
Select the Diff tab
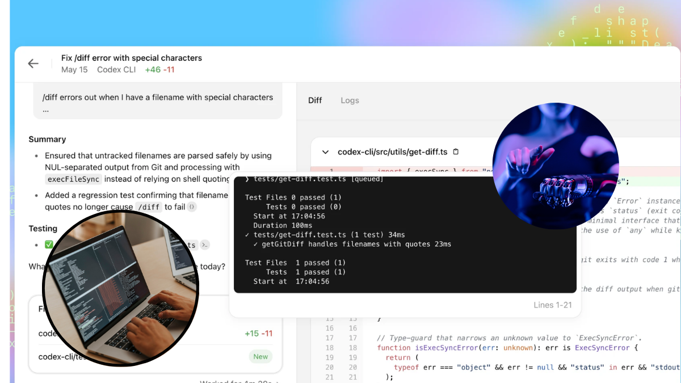coord(315,100)
